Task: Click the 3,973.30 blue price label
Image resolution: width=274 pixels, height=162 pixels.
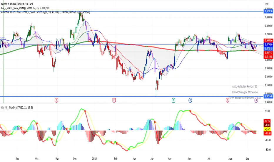Action: [268, 11]
